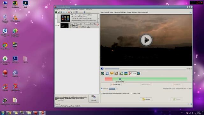This screenshot has width=204, height=115.
Task: Click the video playback progress bar
Action: [145, 69]
